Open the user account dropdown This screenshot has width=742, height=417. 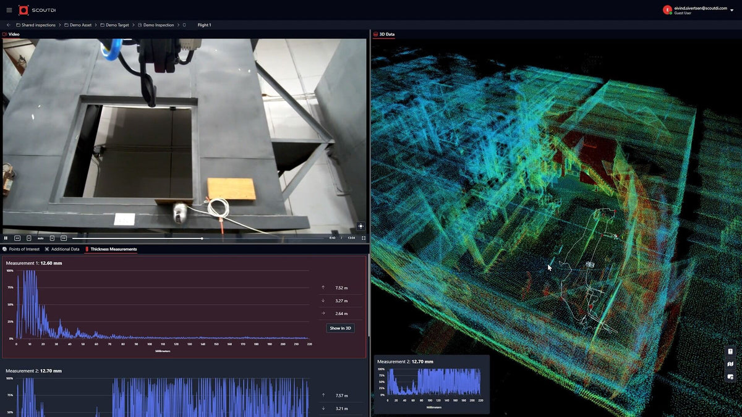(x=732, y=11)
